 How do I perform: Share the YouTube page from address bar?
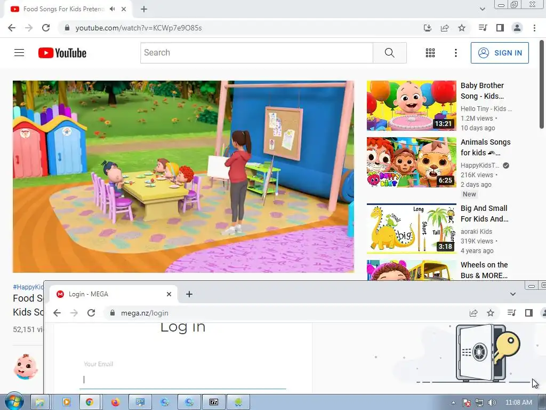tap(445, 28)
